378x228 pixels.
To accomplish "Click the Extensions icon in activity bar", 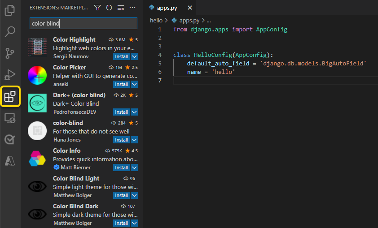I will 10,96.
